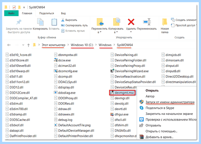Select dfrgui.exe file icon

112,114
